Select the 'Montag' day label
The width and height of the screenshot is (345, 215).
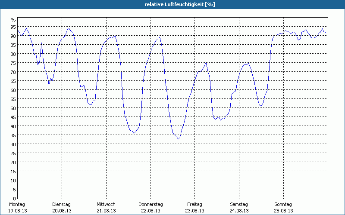coord(17,205)
